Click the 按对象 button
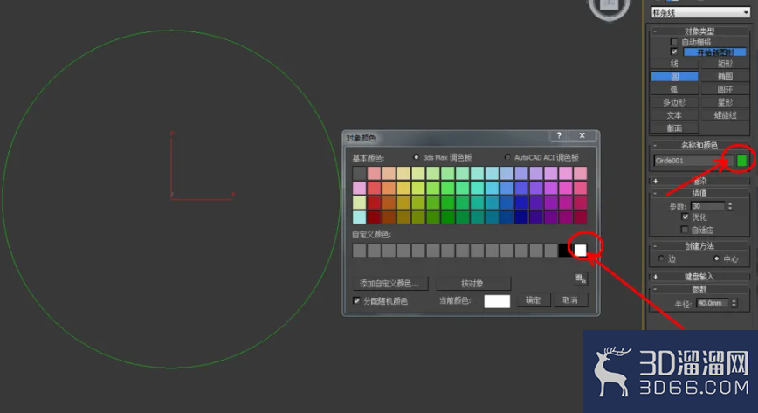The image size is (758, 413). tap(472, 284)
